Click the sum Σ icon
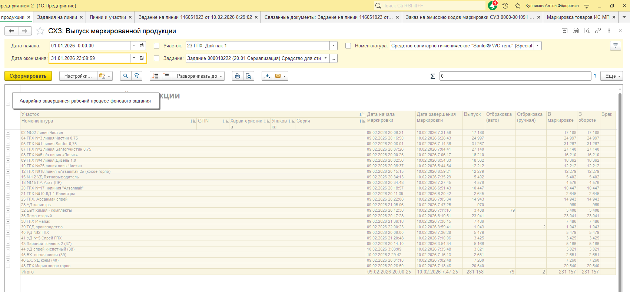 coord(432,76)
